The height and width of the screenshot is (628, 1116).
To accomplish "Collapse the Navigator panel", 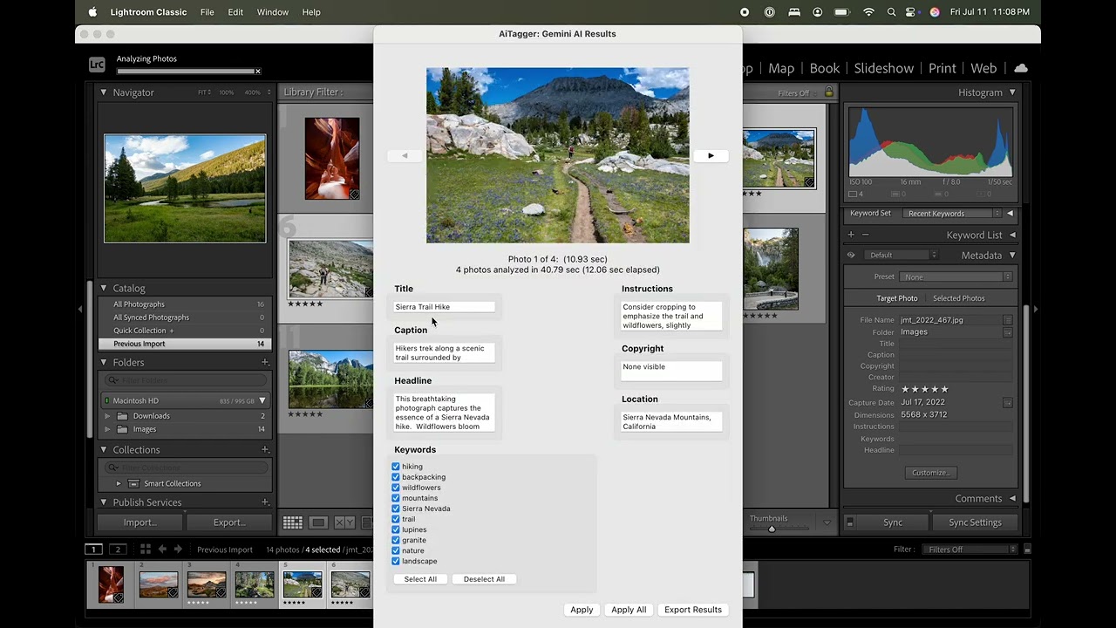I will (x=104, y=92).
